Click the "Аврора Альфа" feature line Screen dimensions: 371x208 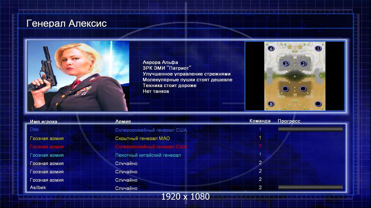tap(160, 62)
